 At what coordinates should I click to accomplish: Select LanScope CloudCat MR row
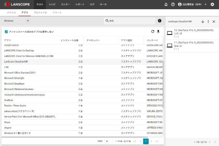point(82,62)
